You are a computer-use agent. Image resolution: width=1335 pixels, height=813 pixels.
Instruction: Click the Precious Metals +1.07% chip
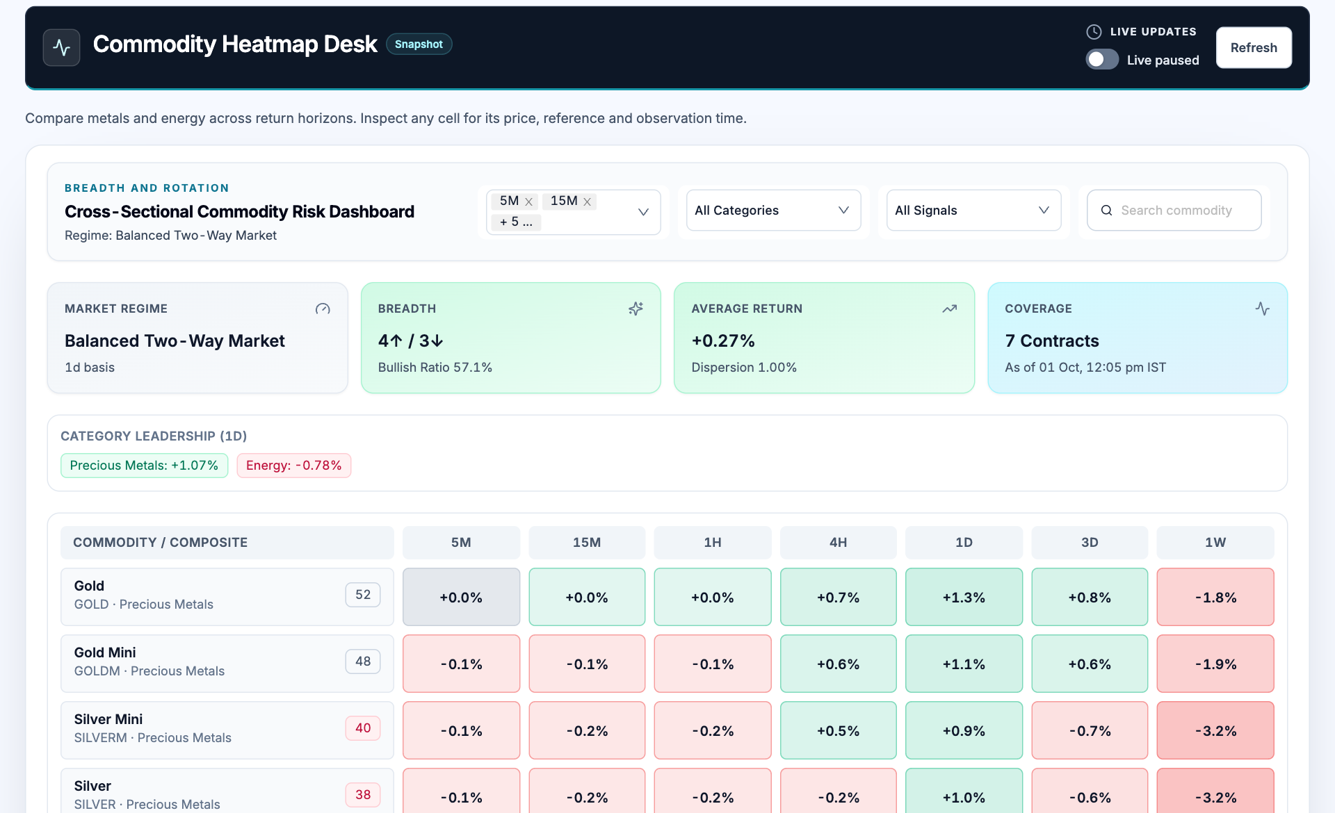point(144,466)
